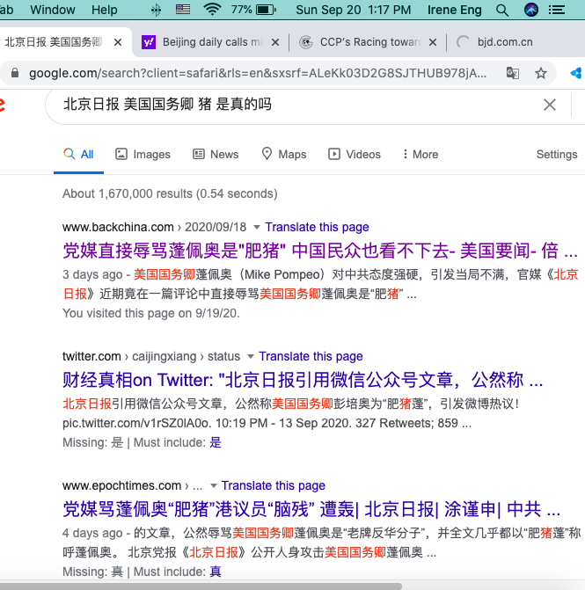This screenshot has width=585, height=590.
Task: Click the translate page icon in address bar
Action: pyautogui.click(x=512, y=73)
